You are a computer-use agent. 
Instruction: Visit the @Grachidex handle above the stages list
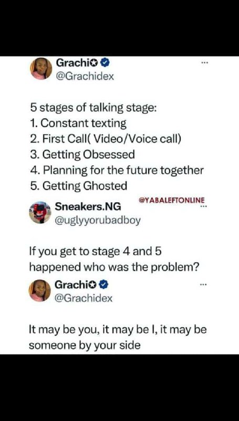pos(85,76)
